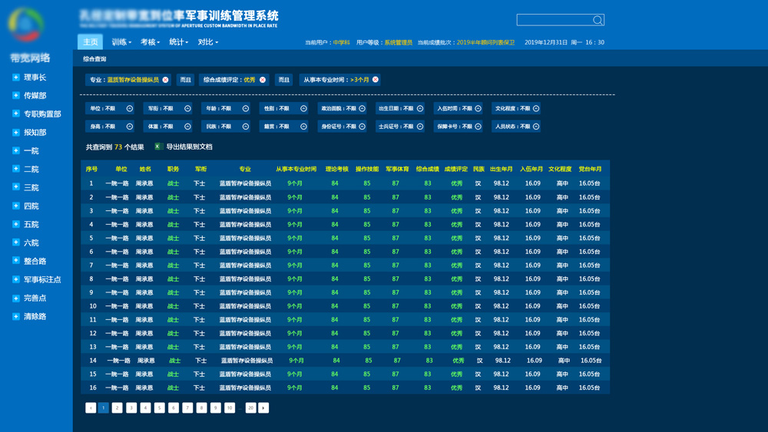Click the Excel export icon
The height and width of the screenshot is (432, 768).
point(157,147)
